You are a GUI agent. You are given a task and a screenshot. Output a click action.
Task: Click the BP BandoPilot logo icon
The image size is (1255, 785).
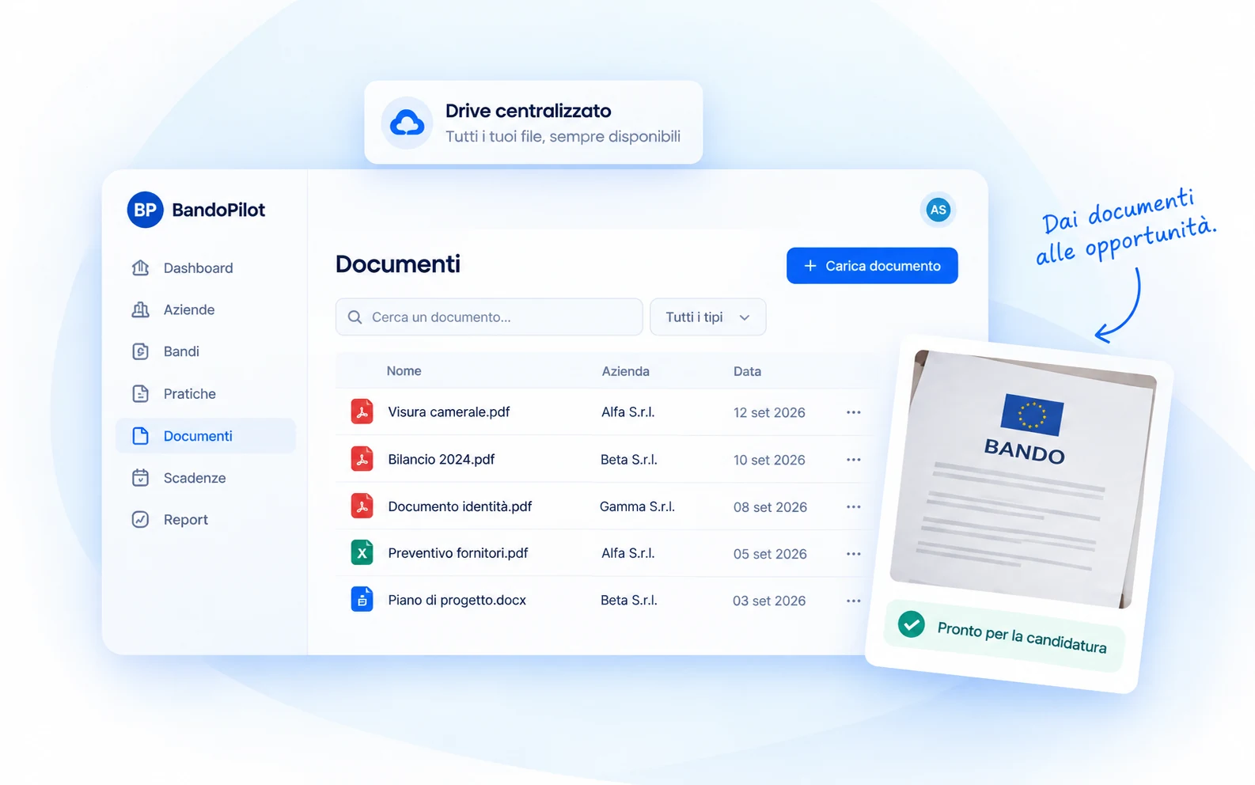[x=145, y=210]
